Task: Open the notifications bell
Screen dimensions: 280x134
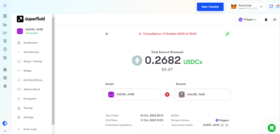Action: [266, 20]
